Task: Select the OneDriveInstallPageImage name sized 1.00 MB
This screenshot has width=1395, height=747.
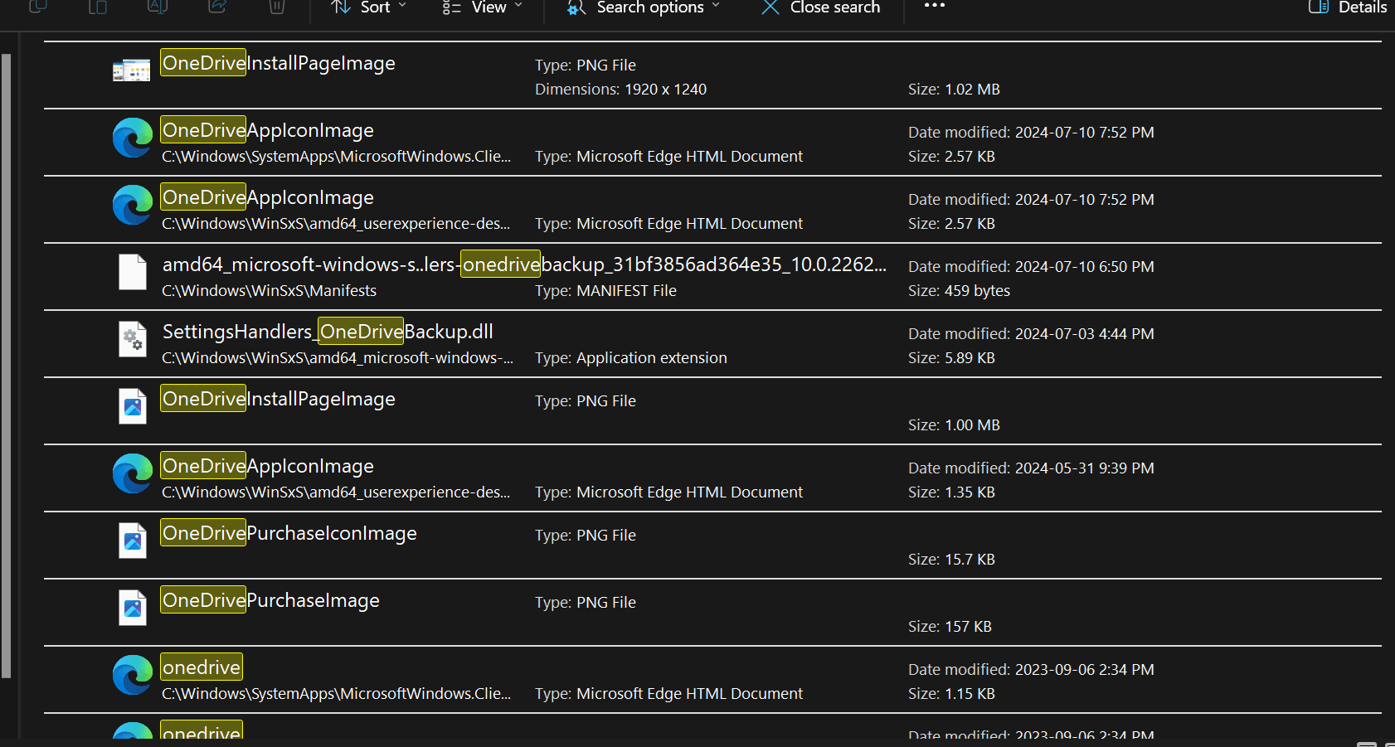Action: click(279, 399)
